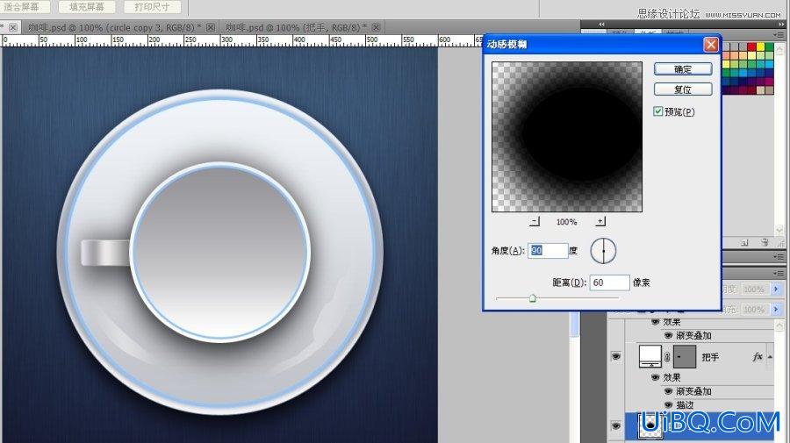The width and height of the screenshot is (790, 443).
Task: Click the 角度 angle input field
Action: coord(548,251)
